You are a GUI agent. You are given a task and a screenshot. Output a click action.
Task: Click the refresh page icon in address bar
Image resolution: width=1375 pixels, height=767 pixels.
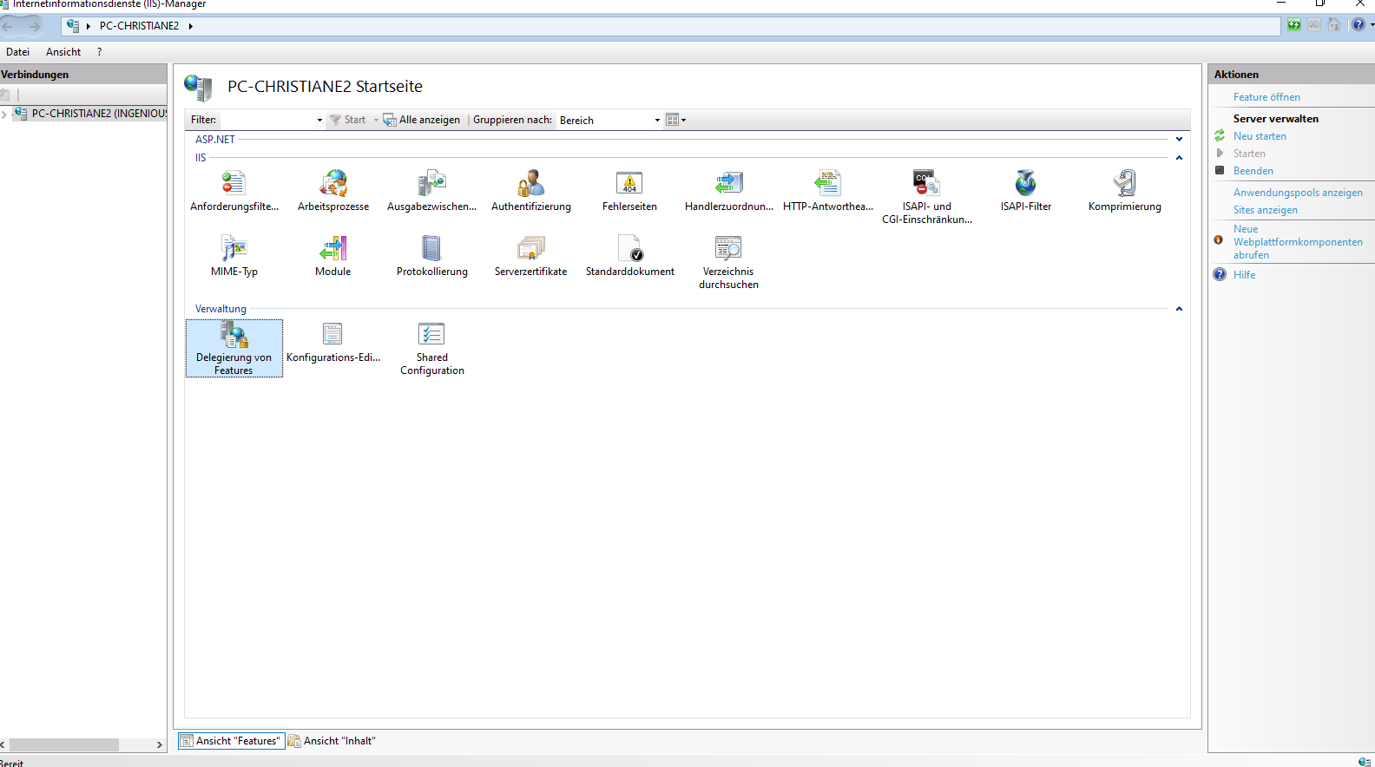(x=1294, y=25)
